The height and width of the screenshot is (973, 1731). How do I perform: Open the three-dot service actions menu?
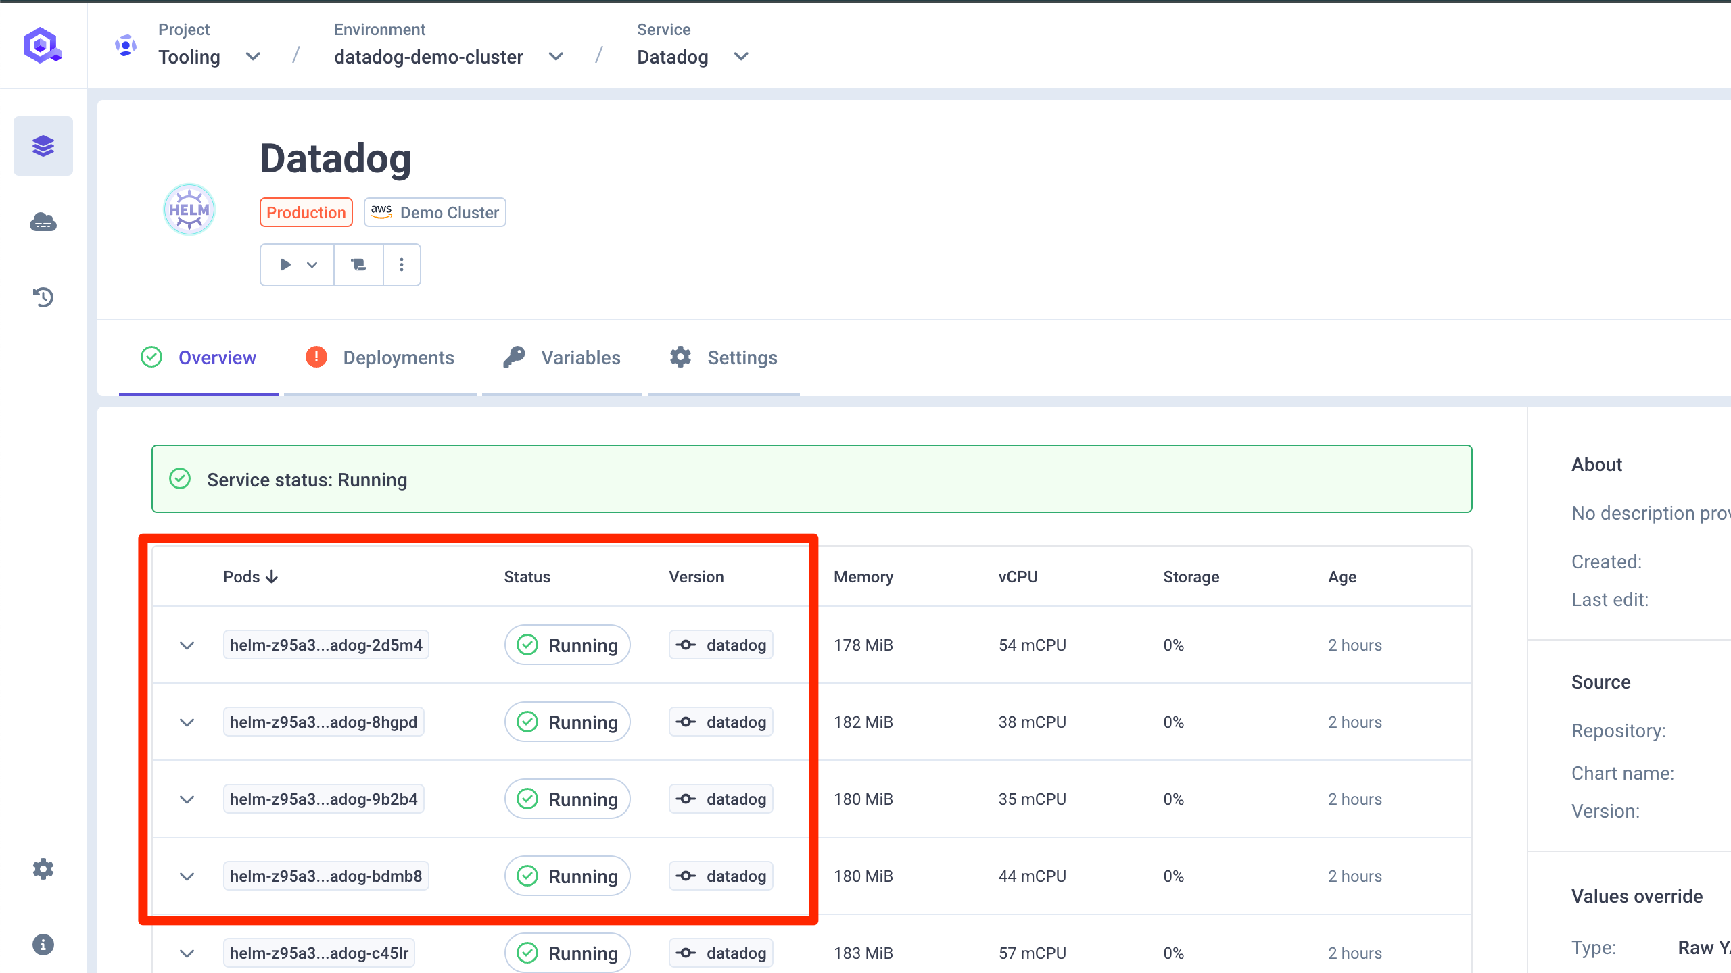402,264
